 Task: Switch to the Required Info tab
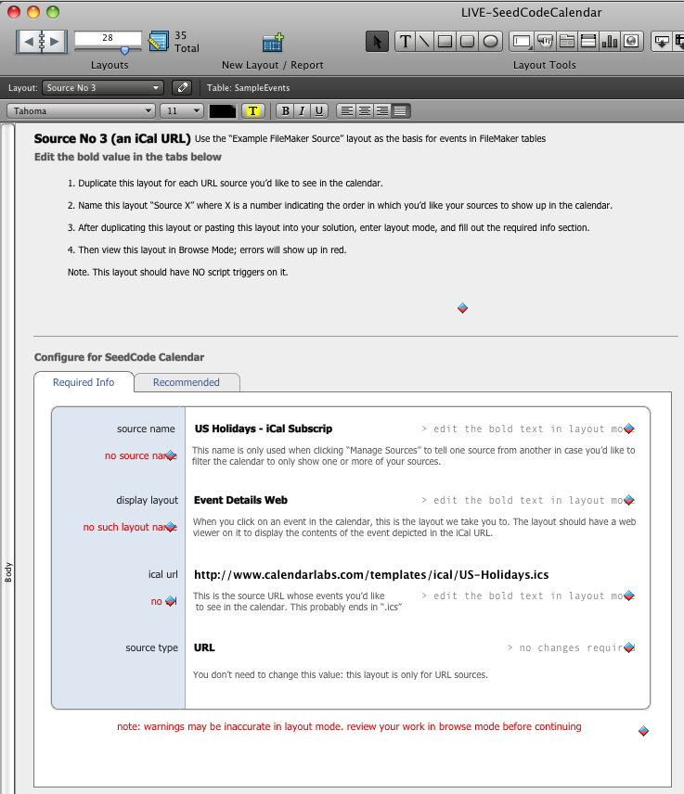click(84, 382)
